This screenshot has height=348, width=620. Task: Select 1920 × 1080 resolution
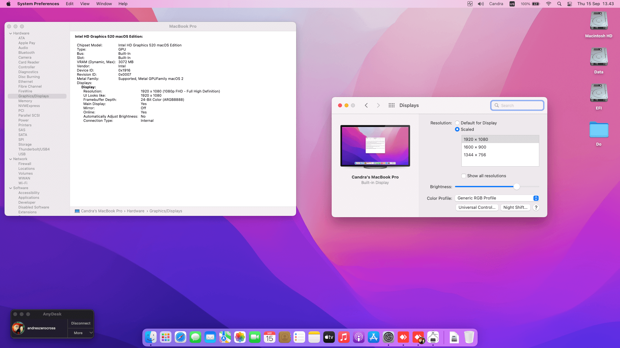[x=500, y=139]
